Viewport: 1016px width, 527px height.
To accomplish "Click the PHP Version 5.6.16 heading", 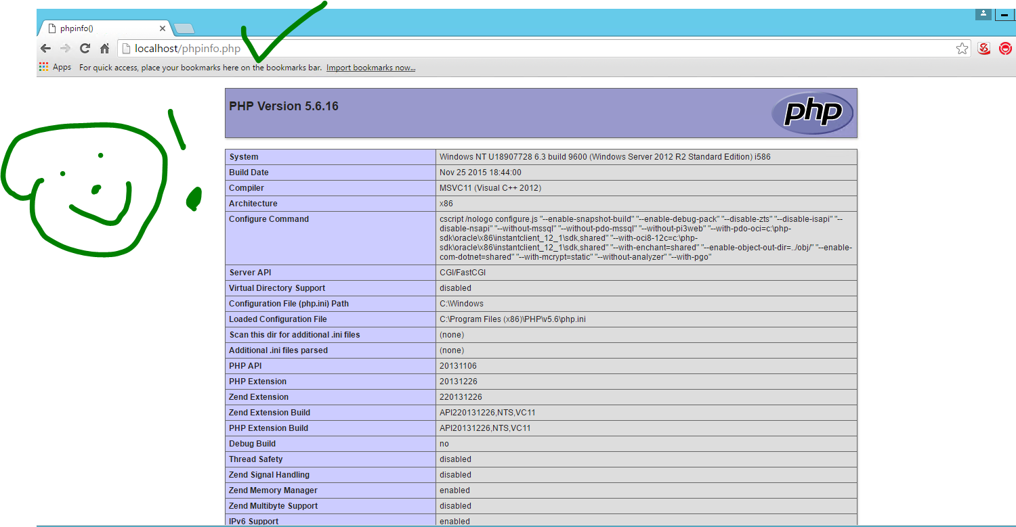I will (x=284, y=106).
